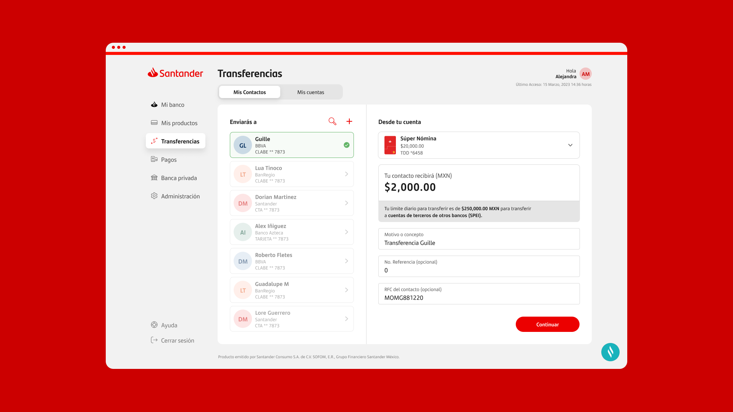The height and width of the screenshot is (412, 733).
Task: Click the teal chat assistant bubble
Action: (610, 352)
